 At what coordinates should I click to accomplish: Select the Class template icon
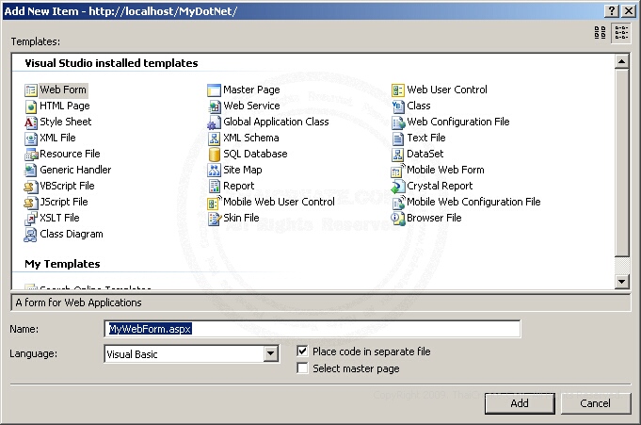coord(398,106)
